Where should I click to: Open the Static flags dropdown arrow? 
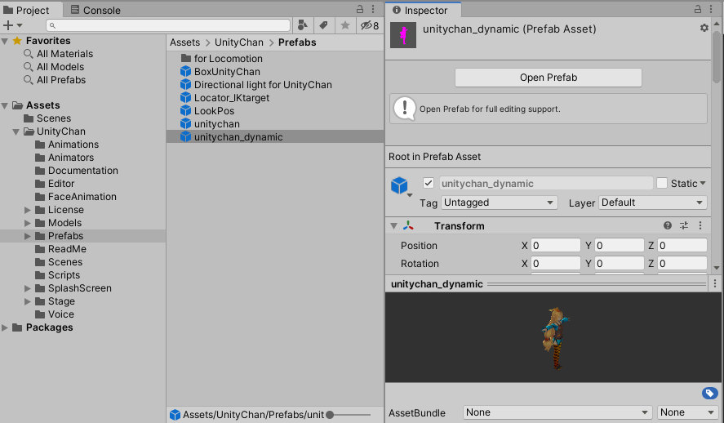coord(703,184)
